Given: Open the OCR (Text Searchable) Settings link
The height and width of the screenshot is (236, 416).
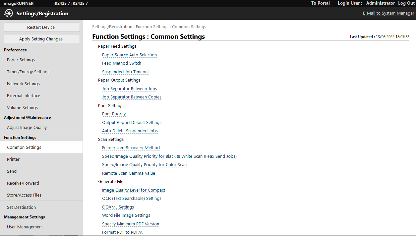Looking at the screenshot, I should [x=132, y=199].
